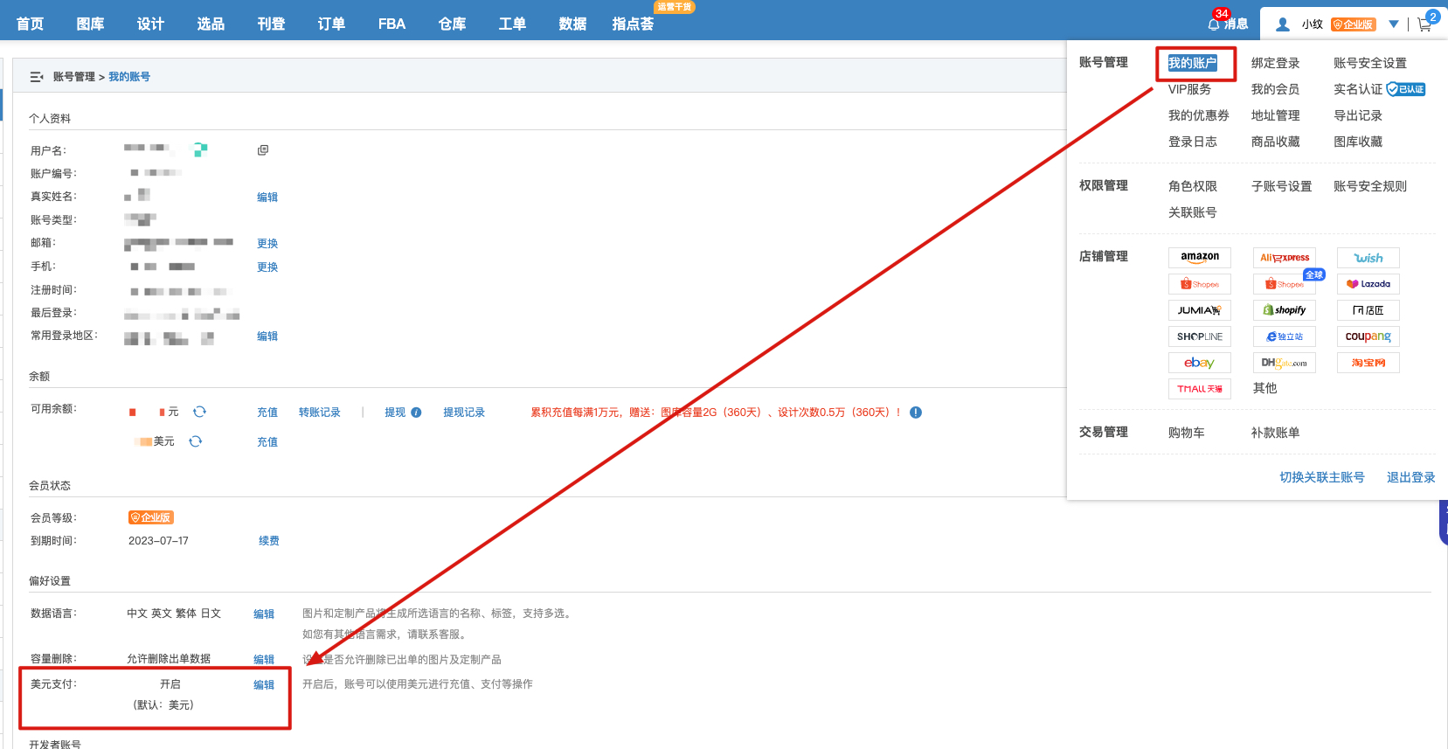Open the TMALL store logo
This screenshot has height=749, width=1448.
point(1200,389)
